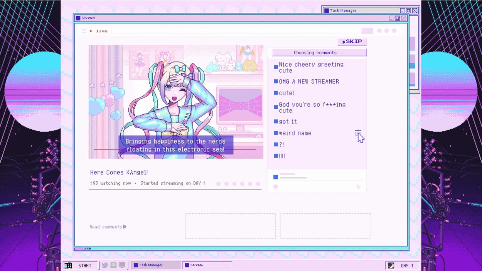Select the 'cute!' comment option
Image resolution: width=482 pixels, height=271 pixels.
286,93
